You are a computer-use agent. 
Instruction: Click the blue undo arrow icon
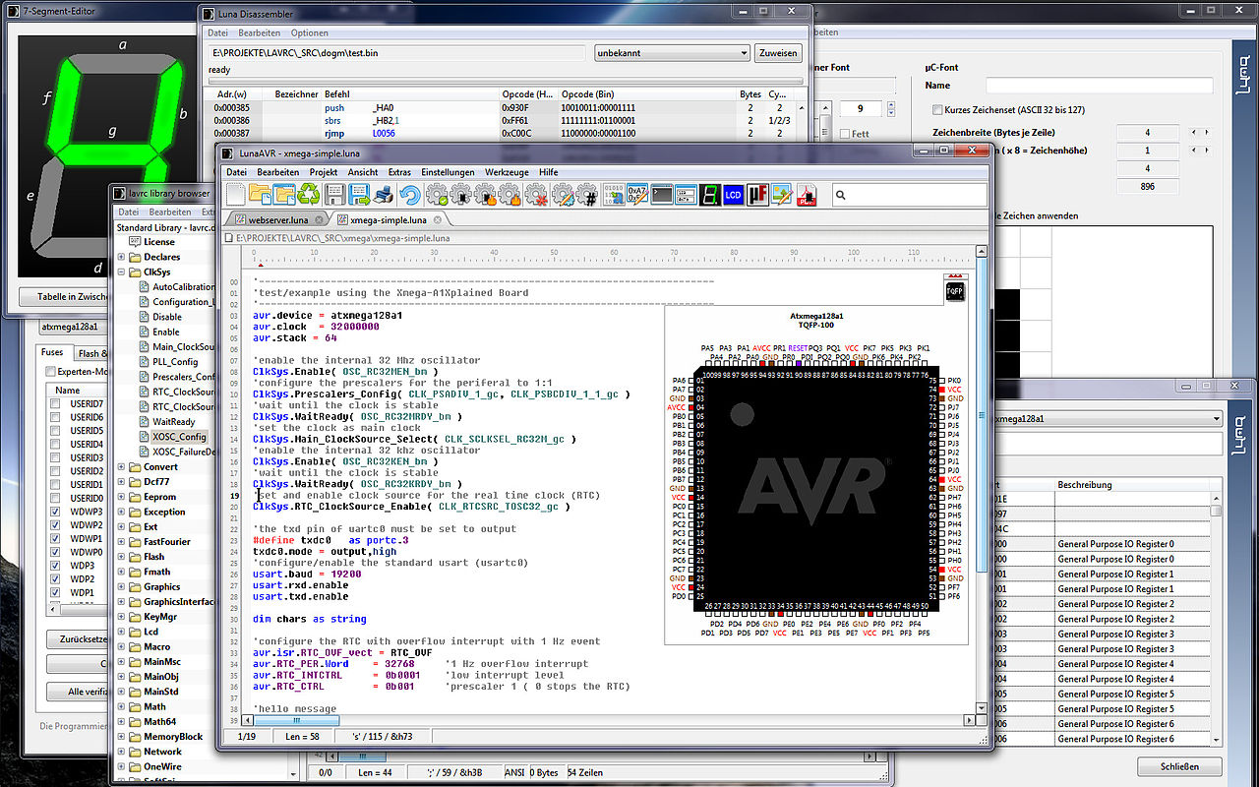(x=409, y=194)
